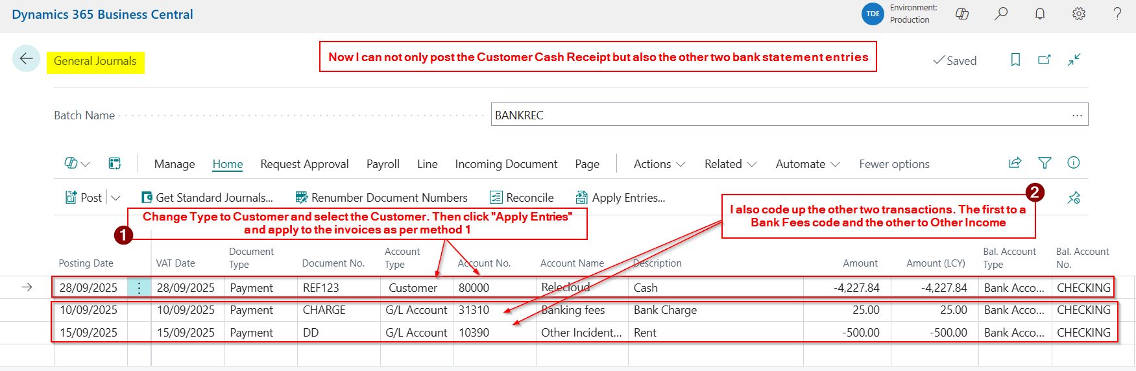Expand the Automate menu
1136x371 pixels.
[x=807, y=164]
